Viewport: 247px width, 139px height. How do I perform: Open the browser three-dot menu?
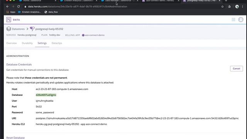coord(243,7)
